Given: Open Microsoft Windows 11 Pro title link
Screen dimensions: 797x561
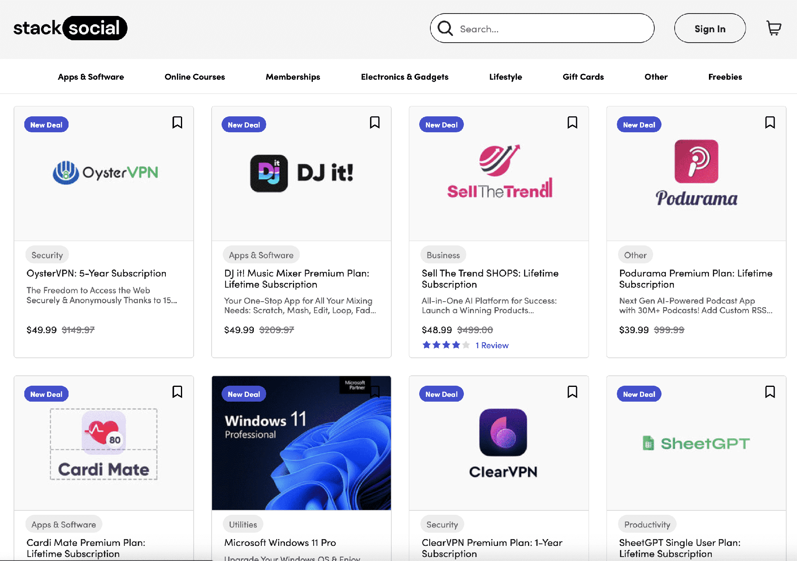Looking at the screenshot, I should (280, 543).
